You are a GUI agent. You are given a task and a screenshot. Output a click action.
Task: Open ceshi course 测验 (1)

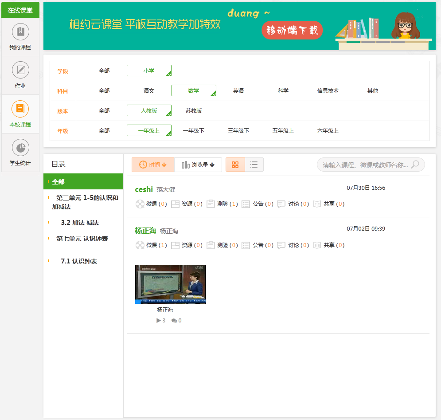coord(222,204)
